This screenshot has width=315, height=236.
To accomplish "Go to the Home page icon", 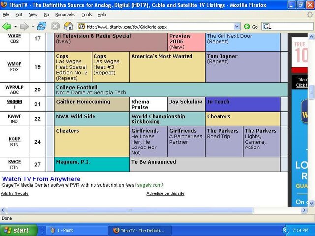I will tap(68, 26).
